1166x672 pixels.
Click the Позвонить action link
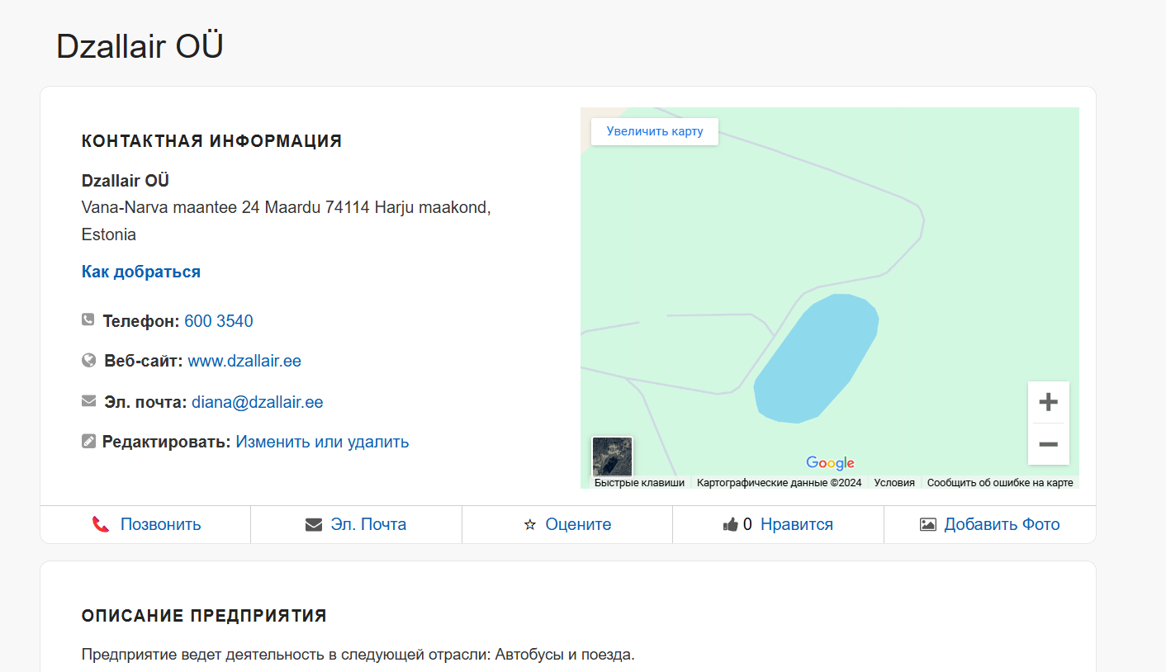160,524
